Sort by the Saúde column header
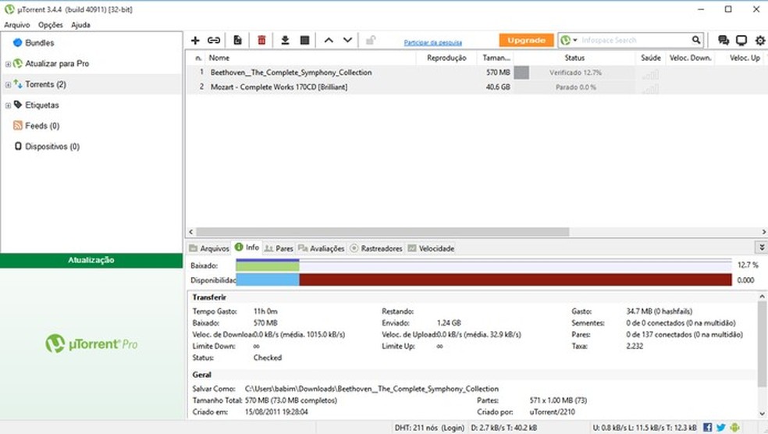This screenshot has width=768, height=434. pos(650,58)
